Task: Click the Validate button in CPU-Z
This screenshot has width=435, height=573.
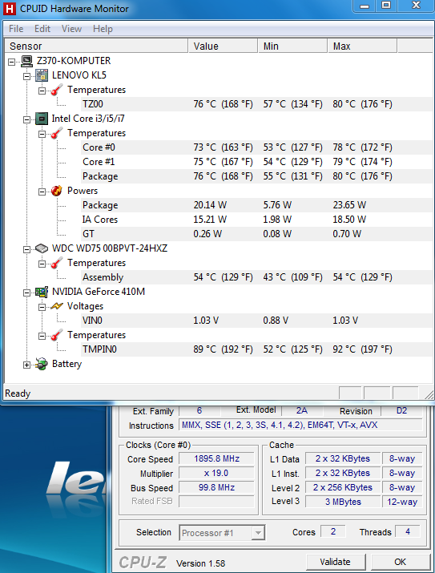Action: coord(336,562)
